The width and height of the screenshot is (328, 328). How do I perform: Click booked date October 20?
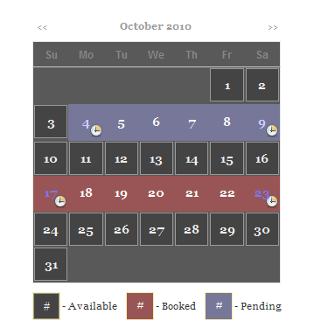pos(156,193)
